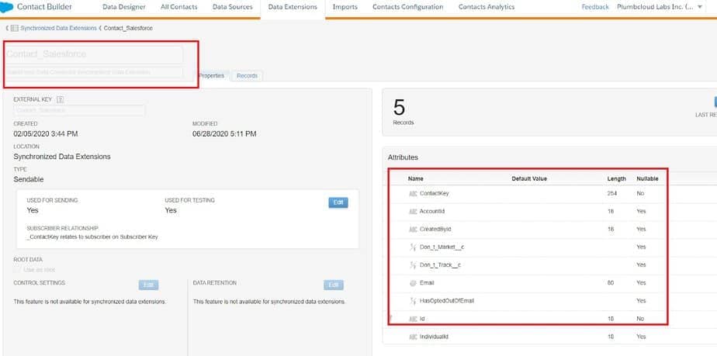The image size is (717, 356).
Task: Select the Data Extensions tab
Action: point(293,7)
